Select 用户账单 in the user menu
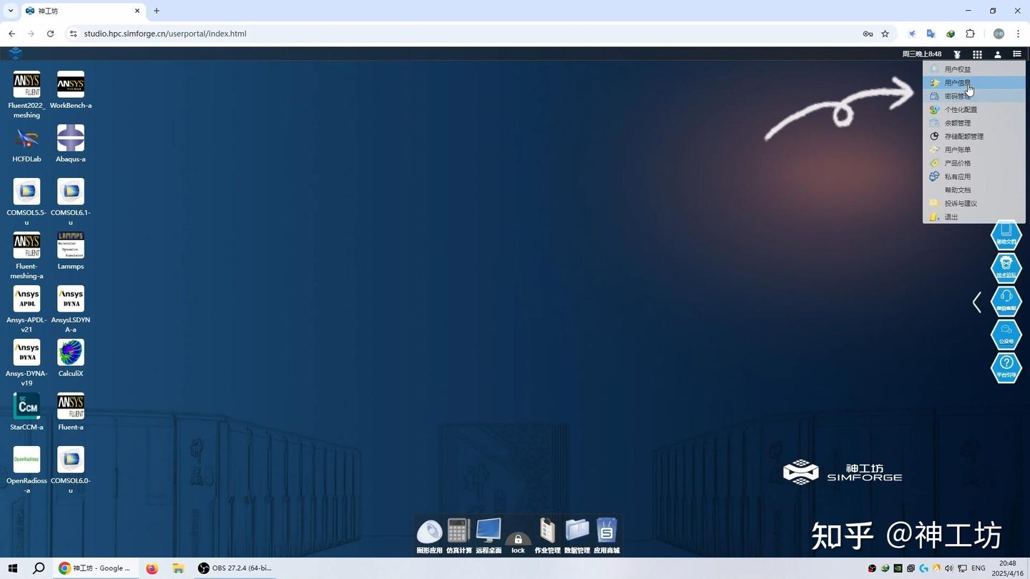Viewport: 1030px width, 579px height. pyautogui.click(x=973, y=149)
